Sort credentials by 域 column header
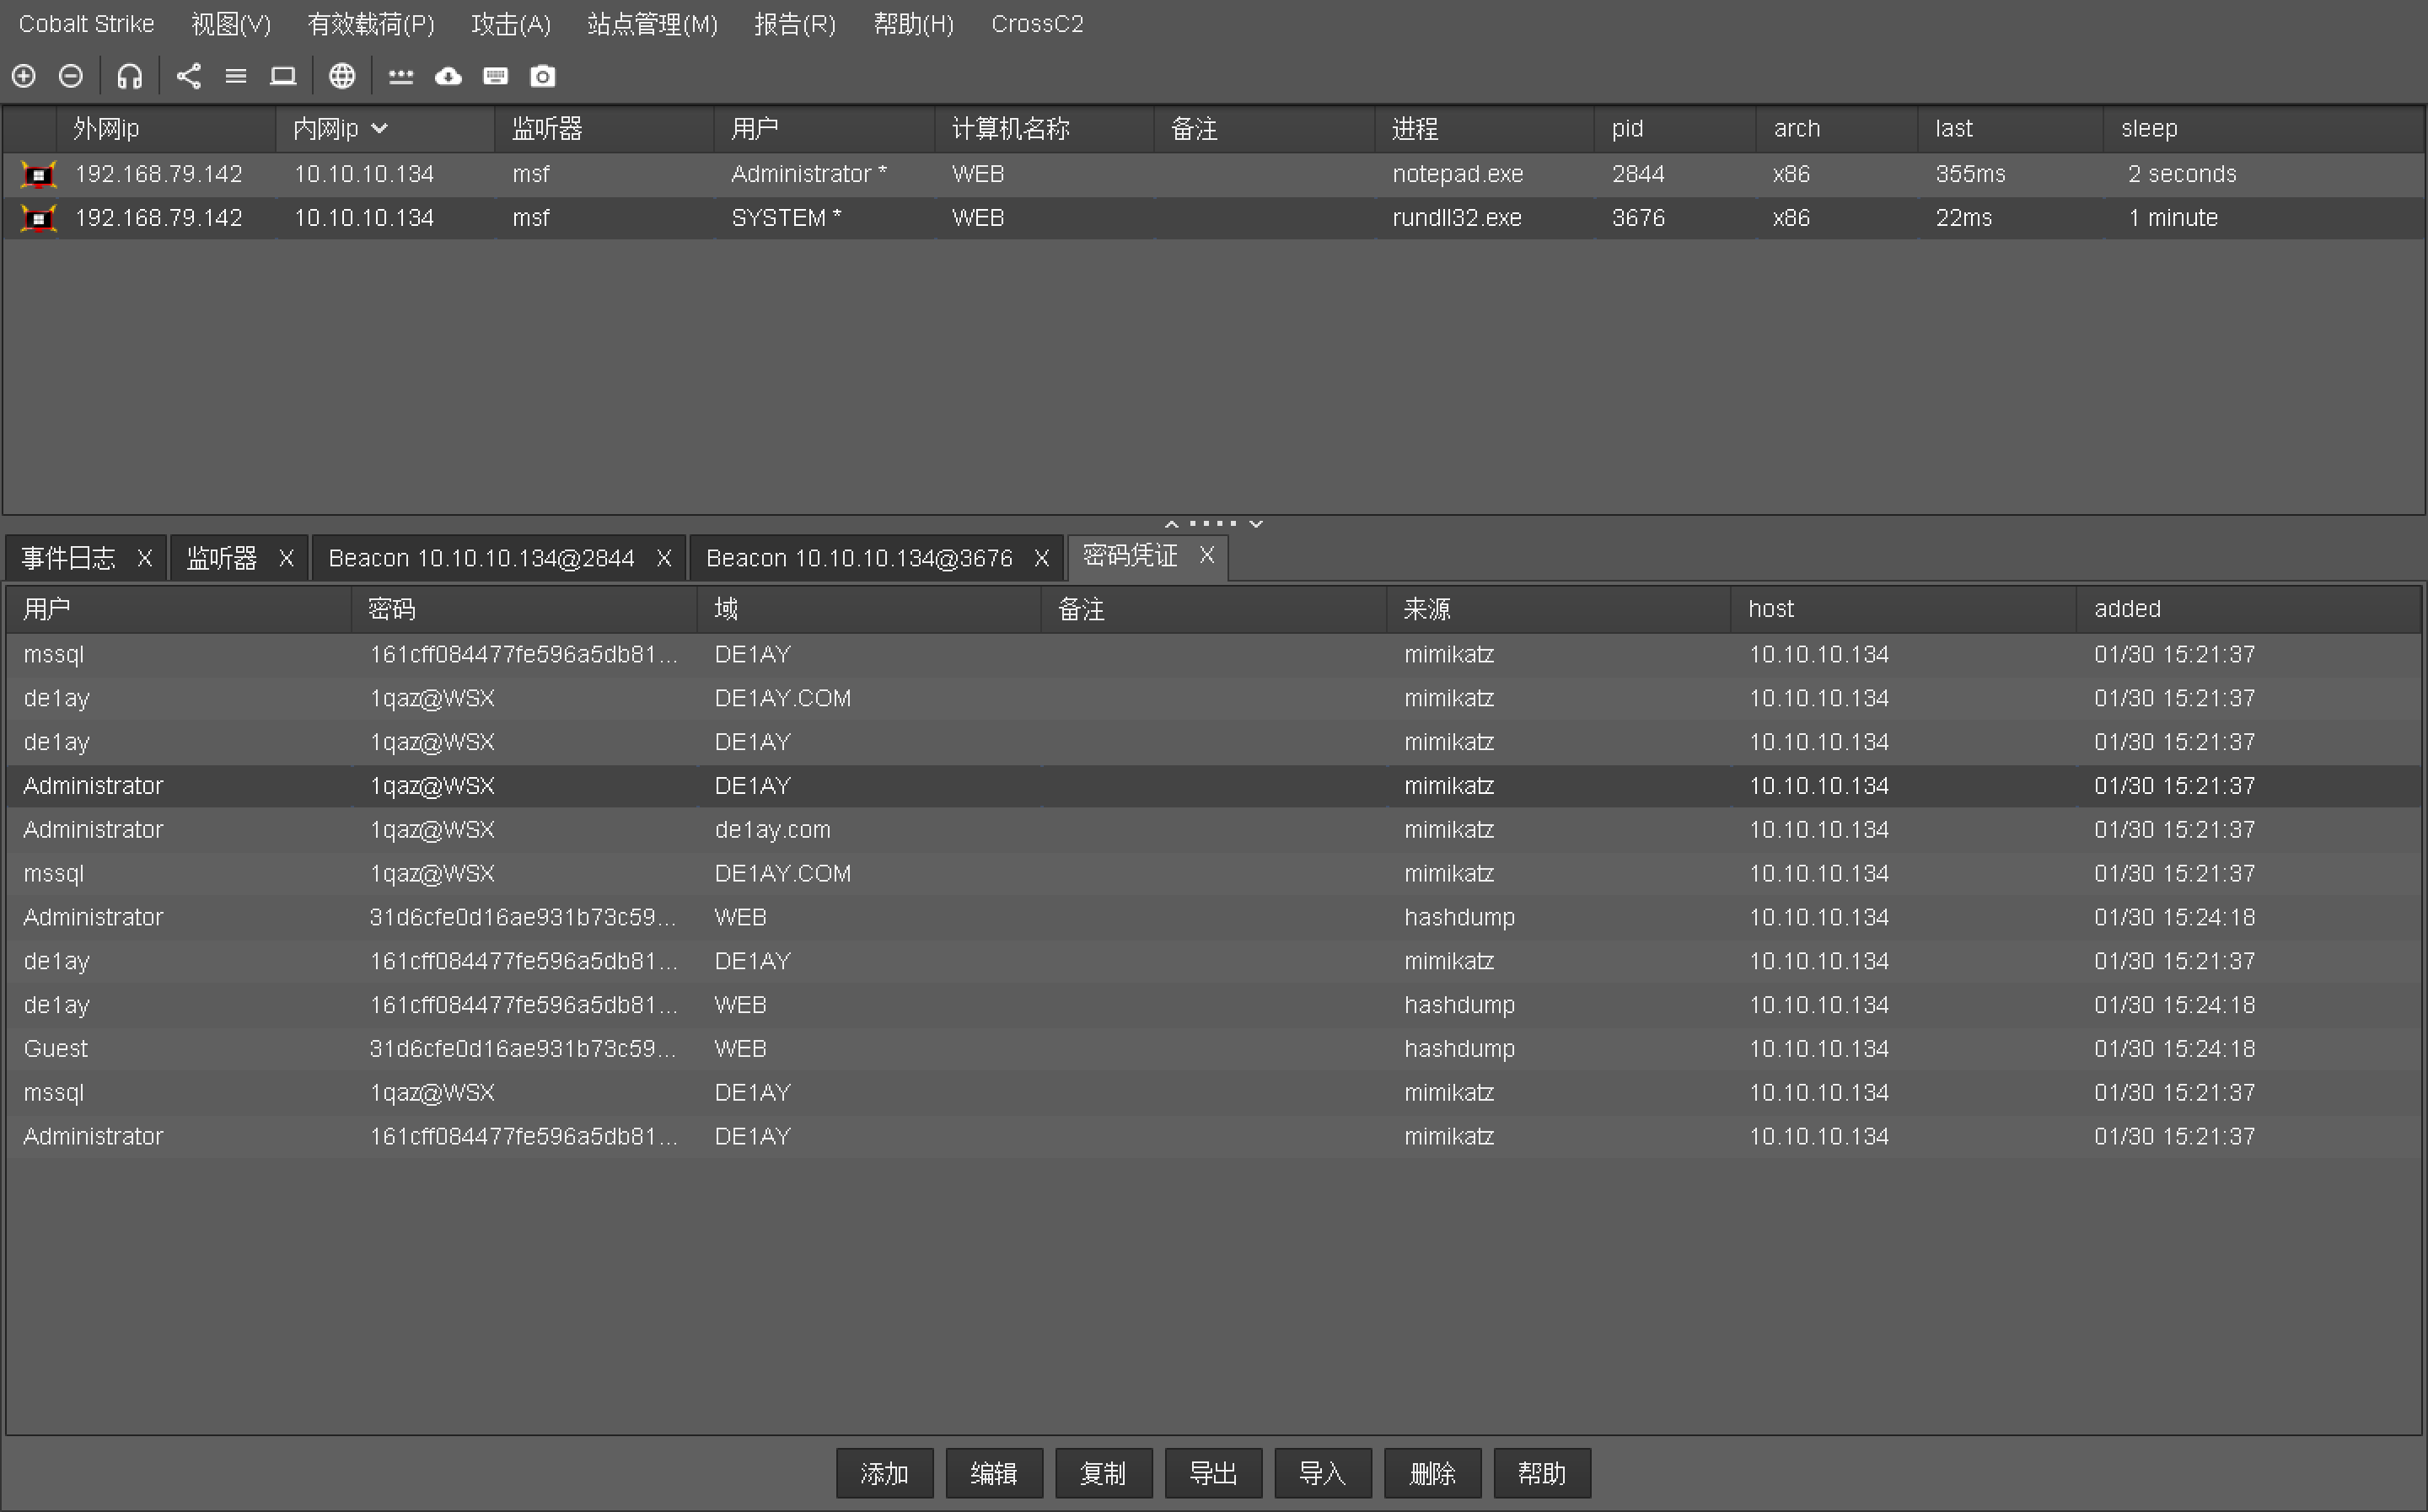Image resolution: width=2428 pixels, height=1512 pixels. (869, 609)
